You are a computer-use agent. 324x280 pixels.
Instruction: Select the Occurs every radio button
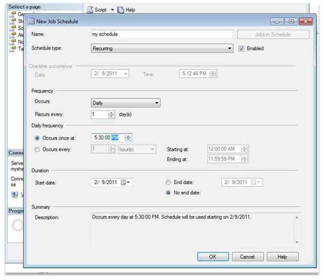coord(37,149)
